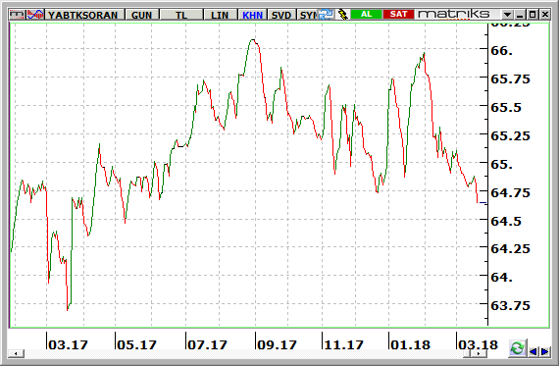Click the horizontal scrollbar left arrow
Image resolution: width=559 pixels, height=366 pixels.
(x=16, y=353)
